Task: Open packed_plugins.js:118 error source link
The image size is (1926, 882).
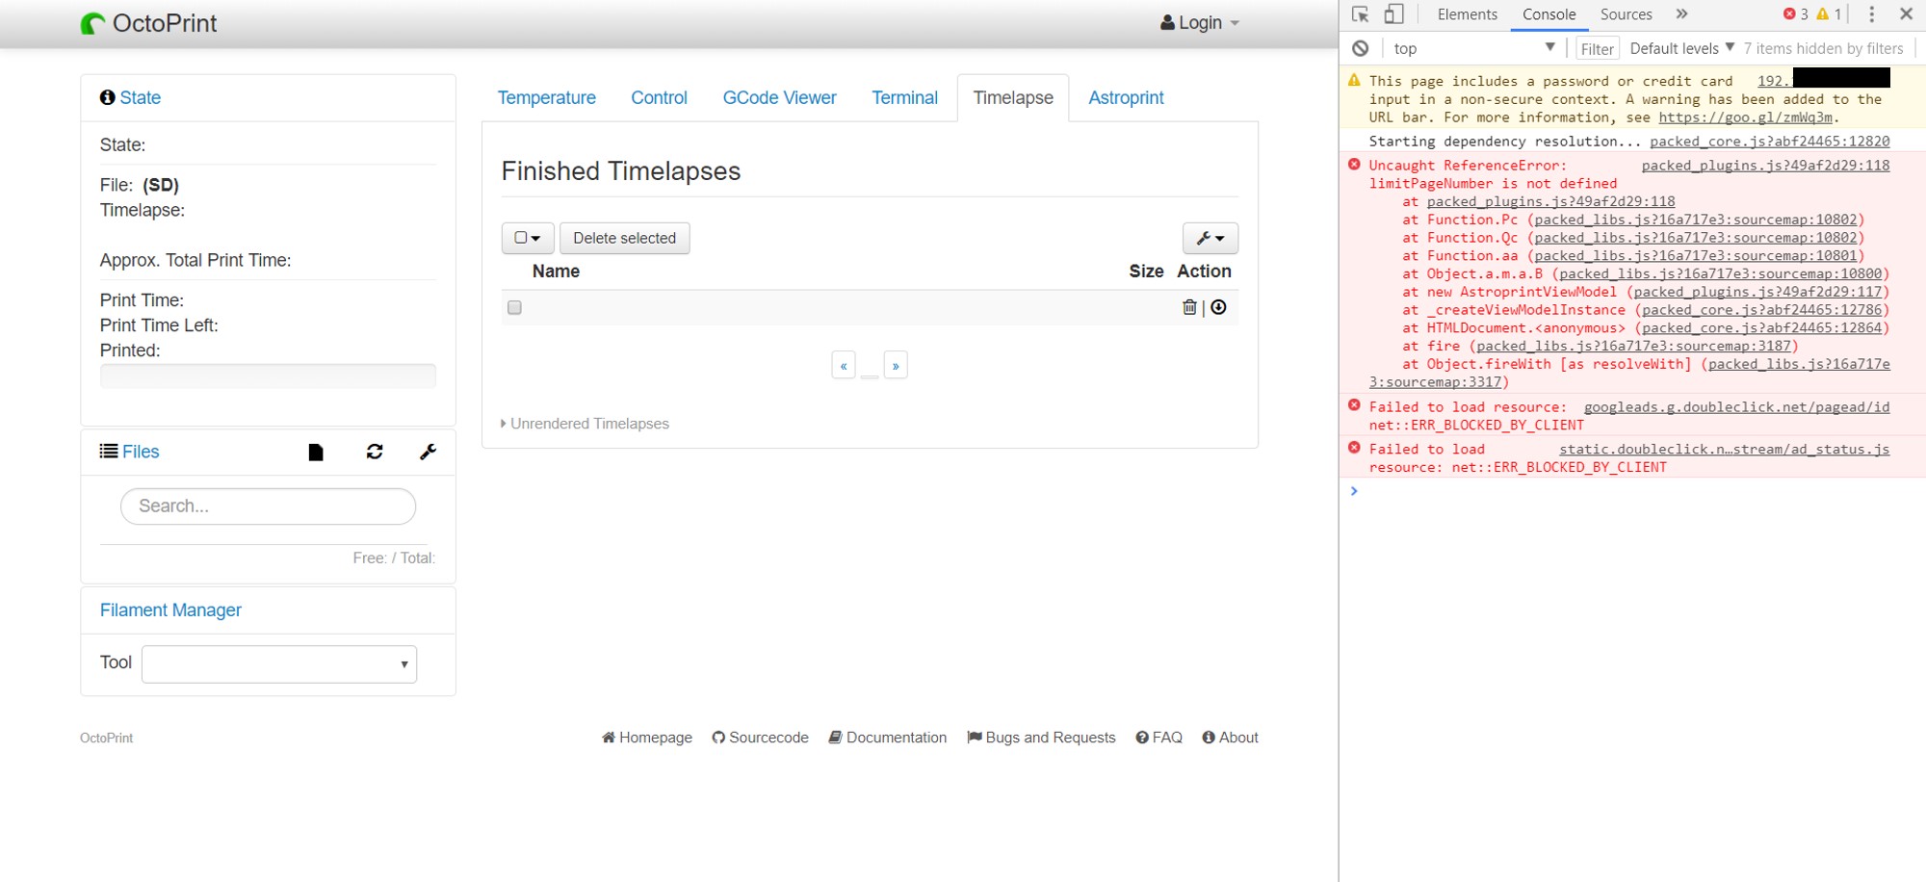Action: point(1765,166)
